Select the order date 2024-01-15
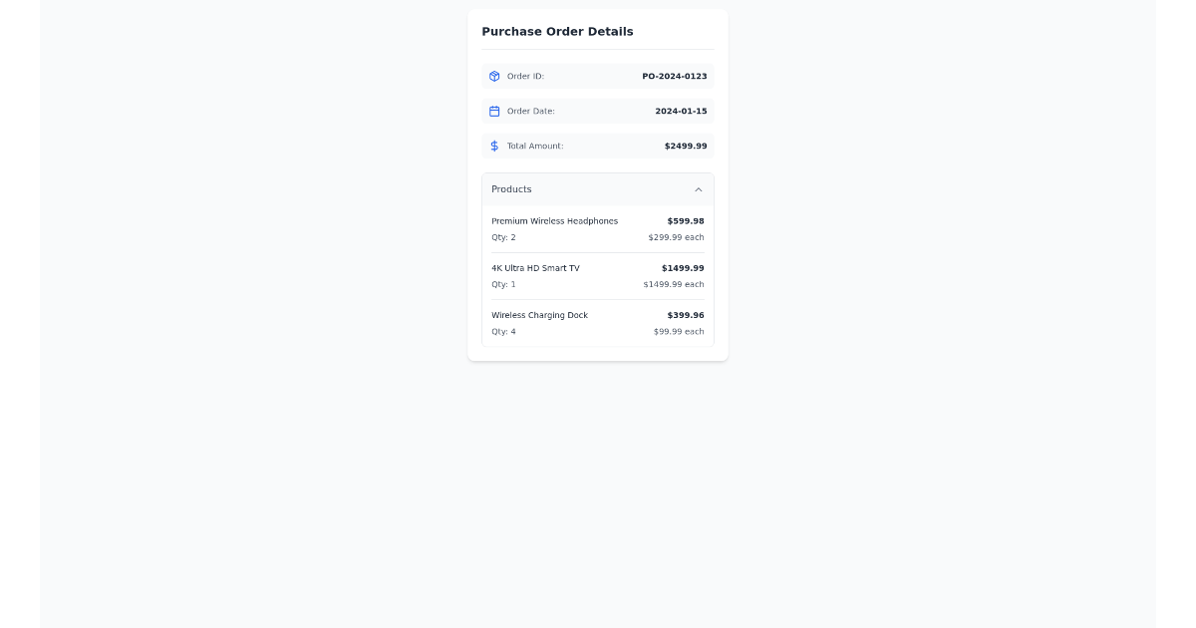The height and width of the screenshot is (628, 1196). click(x=681, y=111)
